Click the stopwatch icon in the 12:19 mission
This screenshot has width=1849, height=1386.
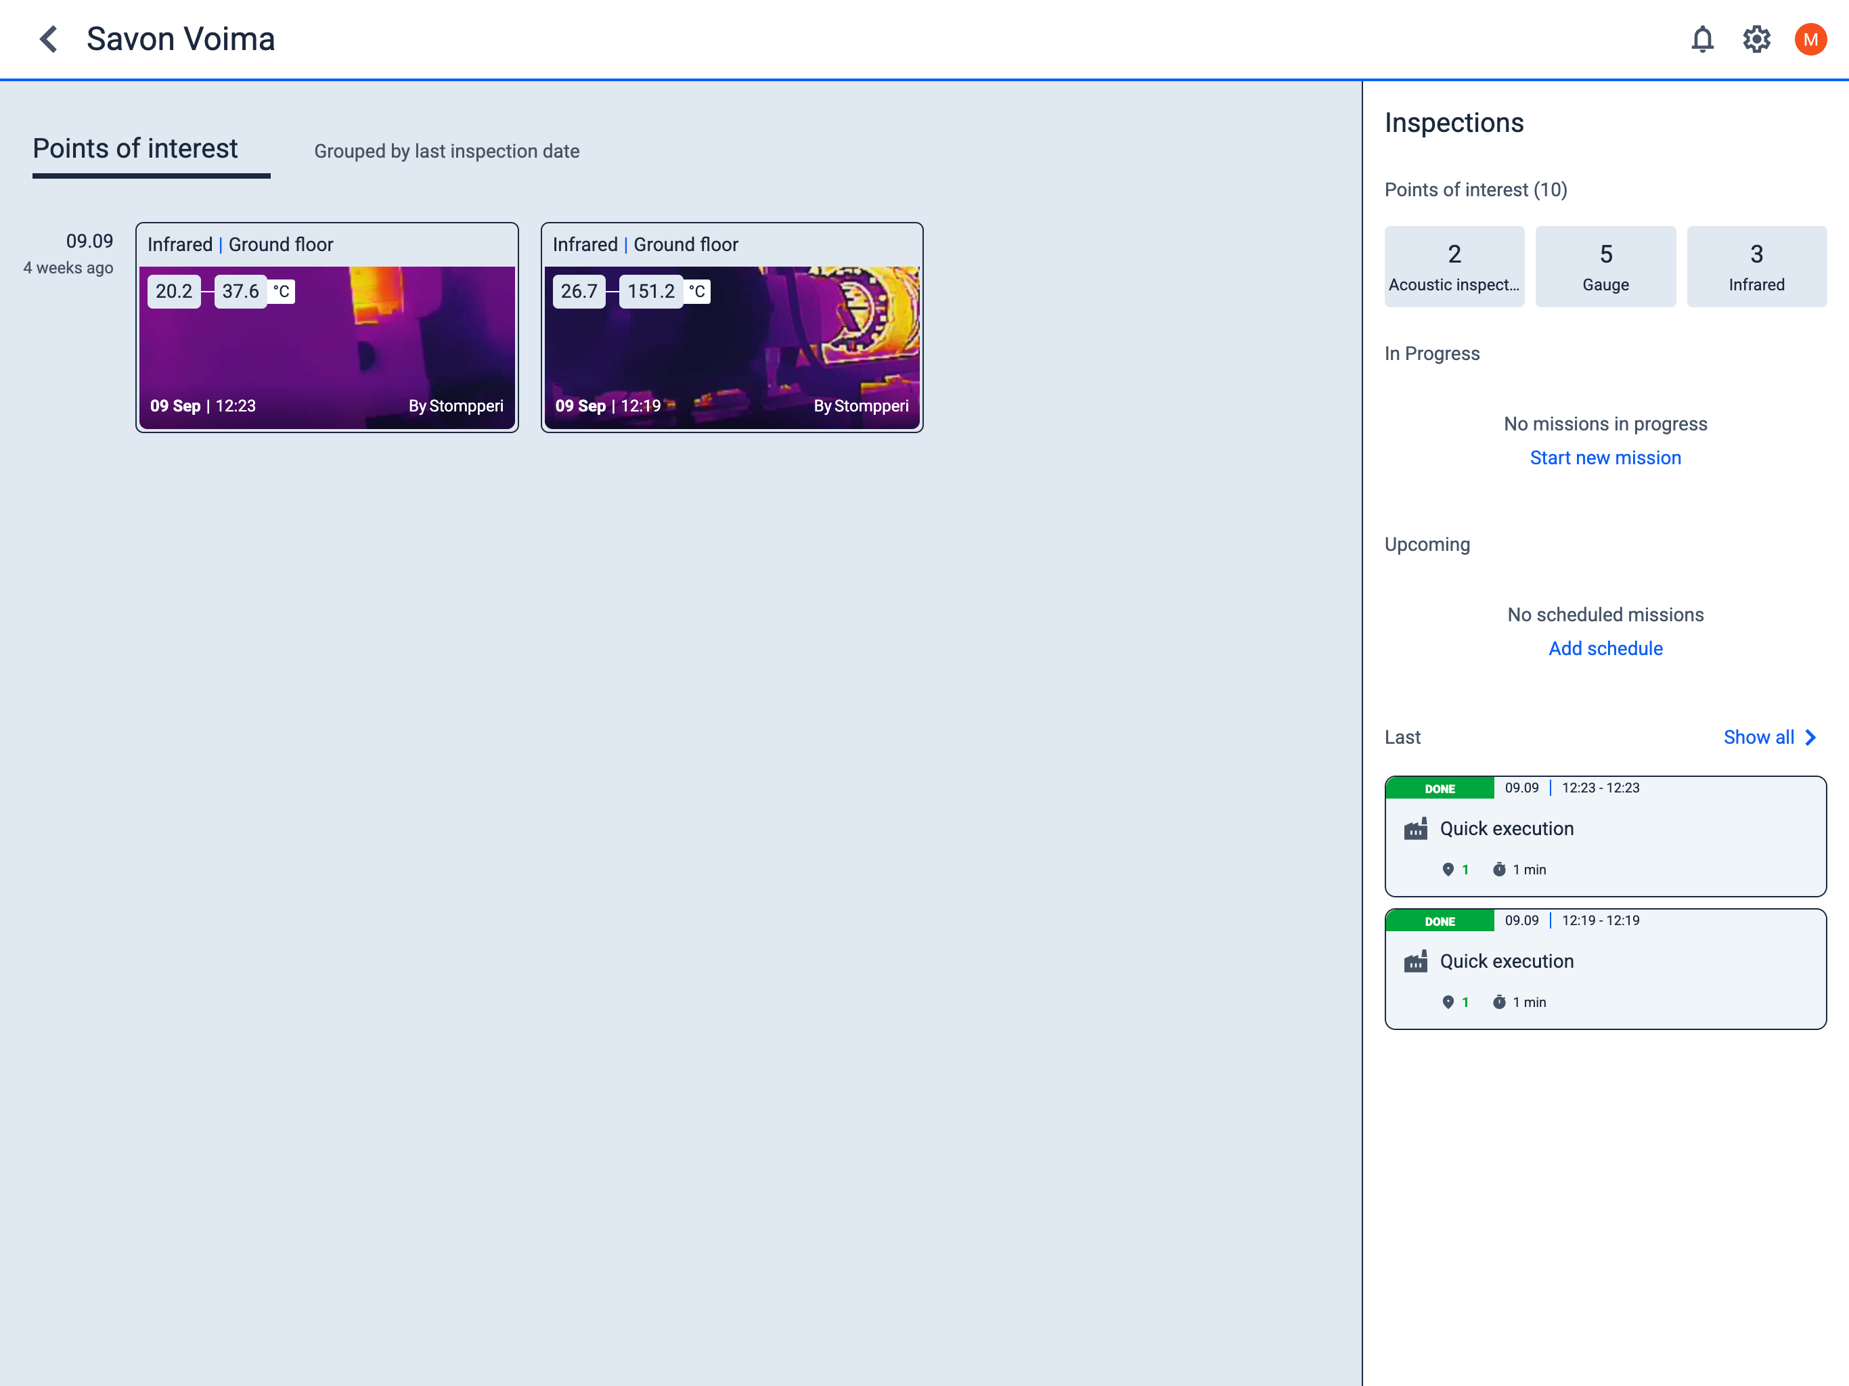pyautogui.click(x=1499, y=1002)
